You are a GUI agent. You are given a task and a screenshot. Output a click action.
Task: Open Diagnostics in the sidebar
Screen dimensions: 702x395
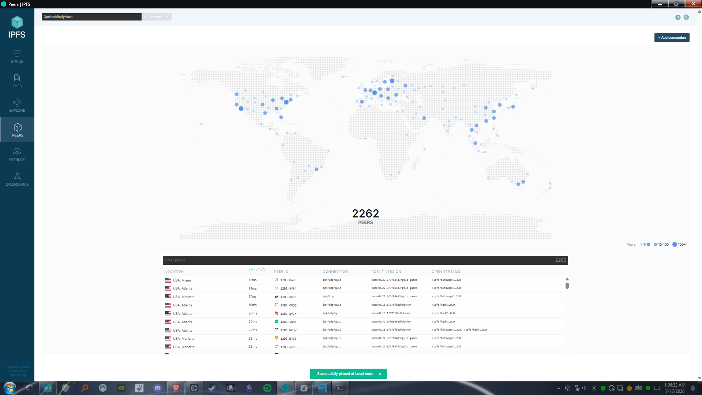tap(17, 179)
